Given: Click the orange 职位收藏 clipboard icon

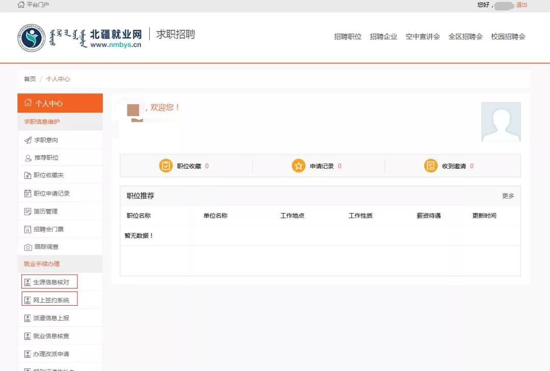Looking at the screenshot, I should coord(166,166).
